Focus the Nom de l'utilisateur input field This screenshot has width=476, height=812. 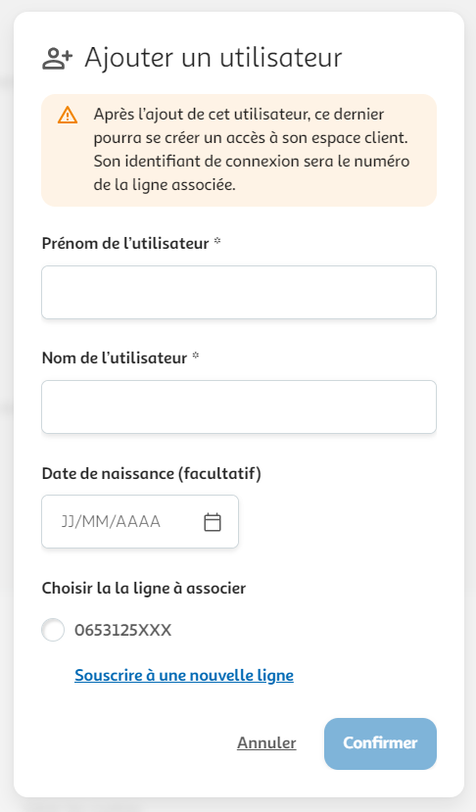tap(239, 407)
